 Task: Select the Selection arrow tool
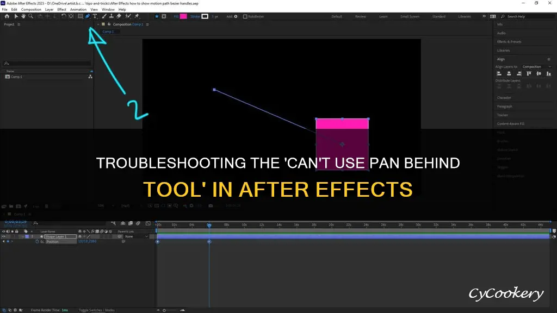tap(16, 16)
